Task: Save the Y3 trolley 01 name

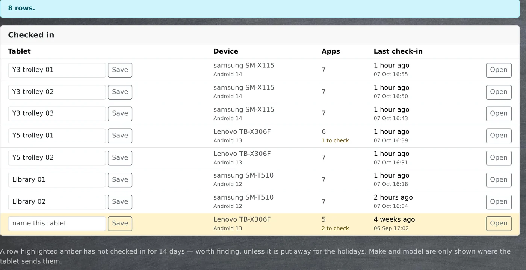Action: pos(120,70)
